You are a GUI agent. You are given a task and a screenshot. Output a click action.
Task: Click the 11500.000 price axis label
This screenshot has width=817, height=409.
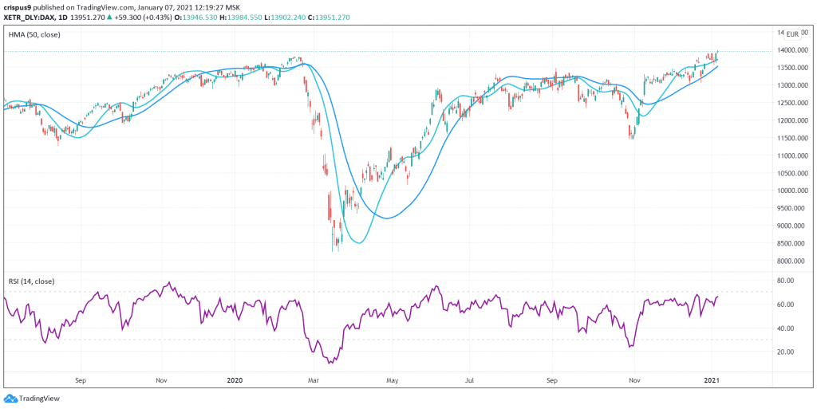[794, 138]
